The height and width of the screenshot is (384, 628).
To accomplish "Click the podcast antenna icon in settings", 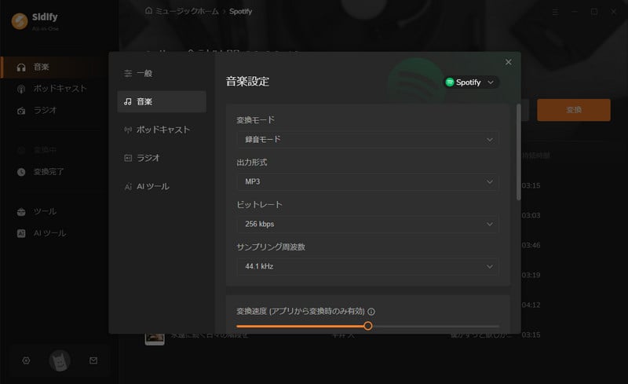I will (128, 130).
